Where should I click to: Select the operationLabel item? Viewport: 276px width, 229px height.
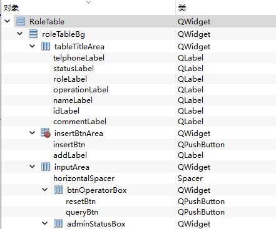pos(81,90)
